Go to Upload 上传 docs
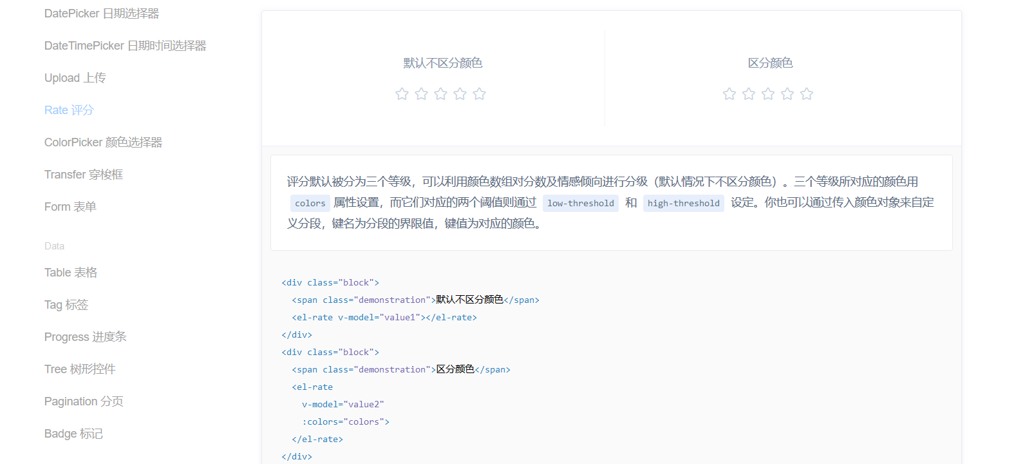The height and width of the screenshot is (464, 1034). [75, 78]
